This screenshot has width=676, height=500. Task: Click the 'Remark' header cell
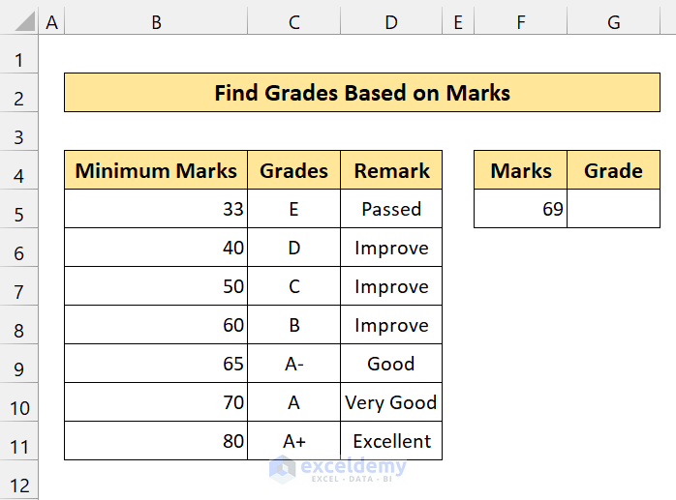point(391,171)
